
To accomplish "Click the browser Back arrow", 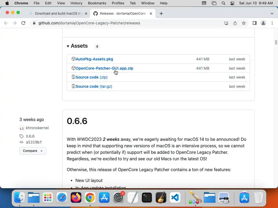I will (x=6, y=23).
